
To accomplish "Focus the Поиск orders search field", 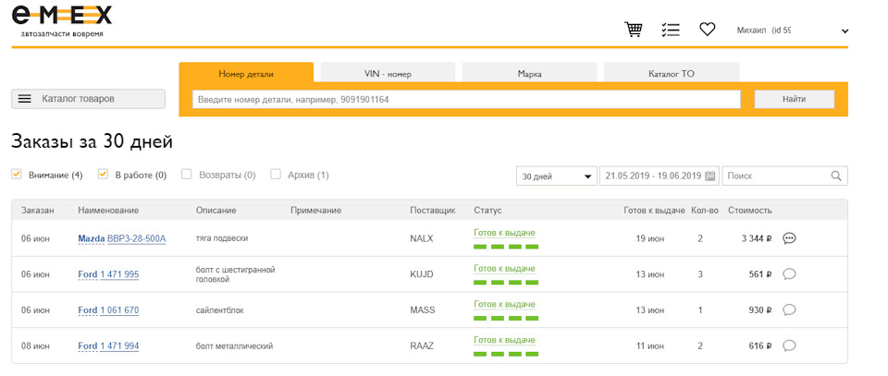I will pyautogui.click(x=785, y=176).
